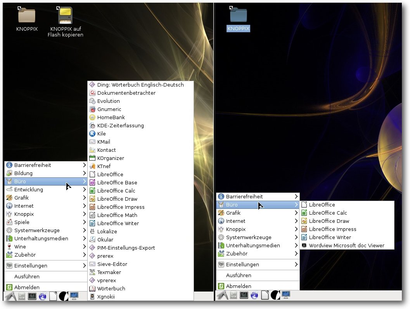410x309 pixels.
Task: Expand the Knoppix arrow in the right menu
Action: point(296,229)
